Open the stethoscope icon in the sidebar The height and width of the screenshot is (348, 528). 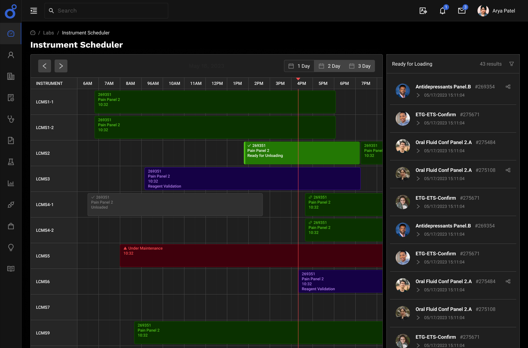pos(11,119)
